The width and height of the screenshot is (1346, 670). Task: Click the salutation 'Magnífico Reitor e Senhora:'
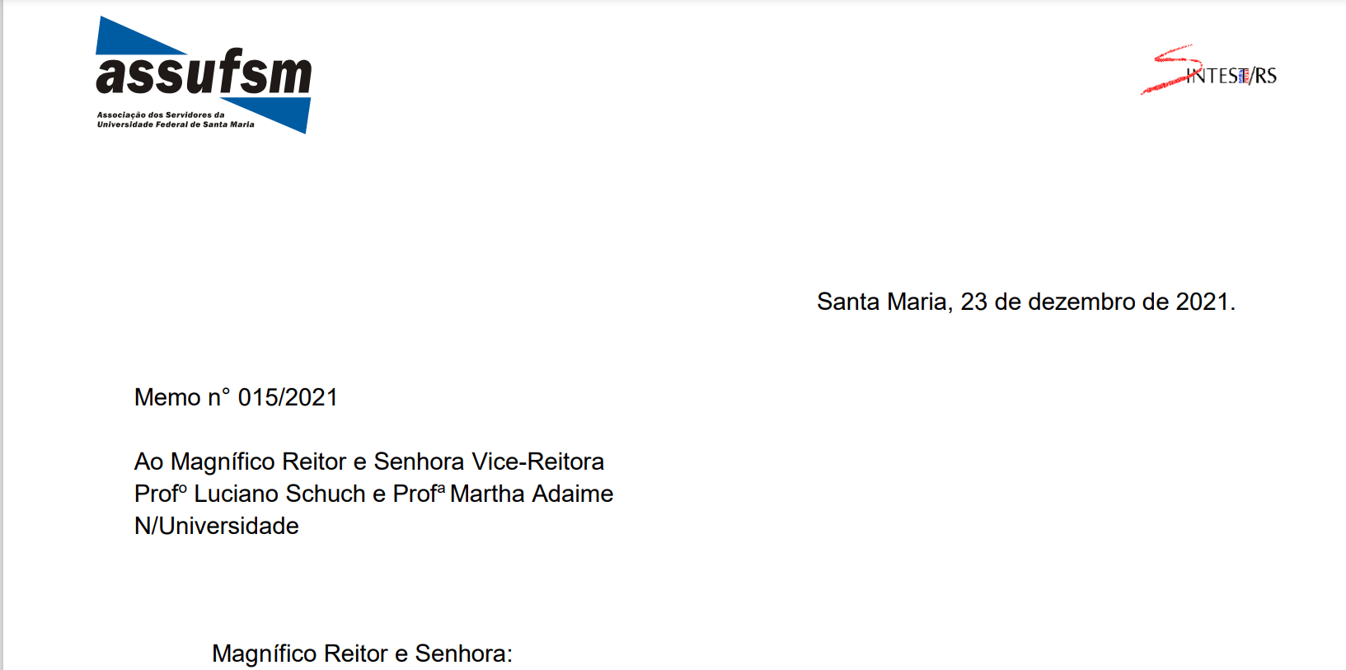click(x=362, y=654)
